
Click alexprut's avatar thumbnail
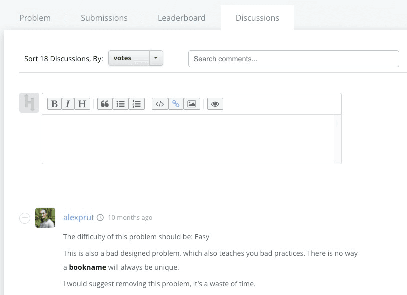45,217
